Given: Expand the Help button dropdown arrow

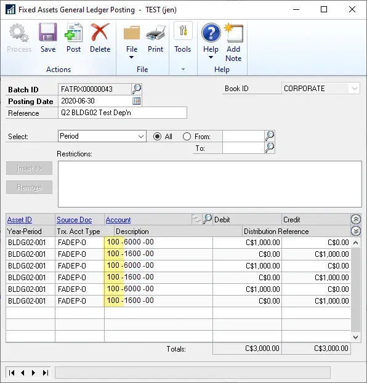Looking at the screenshot, I should tap(211, 57).
